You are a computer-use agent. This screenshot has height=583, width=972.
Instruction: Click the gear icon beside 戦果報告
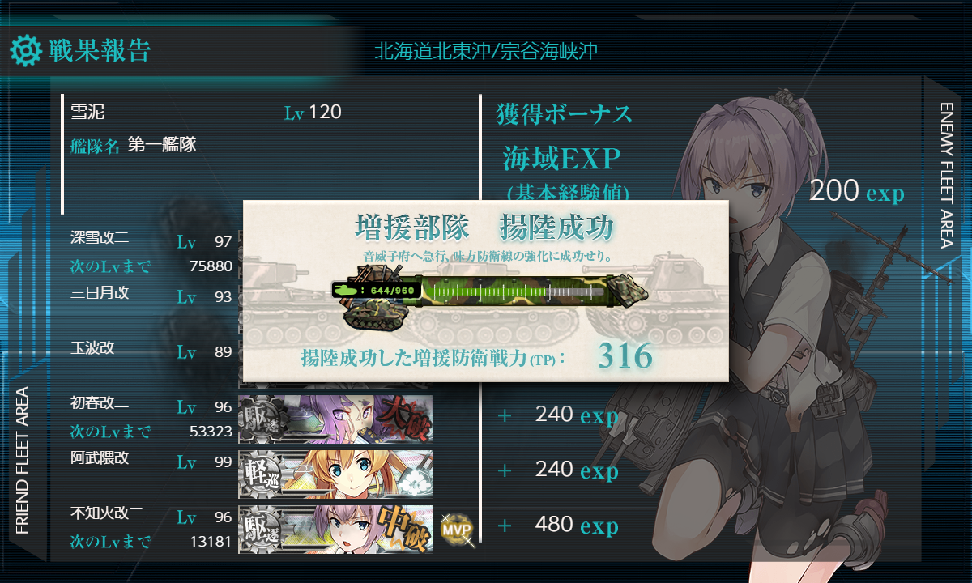click(x=25, y=51)
